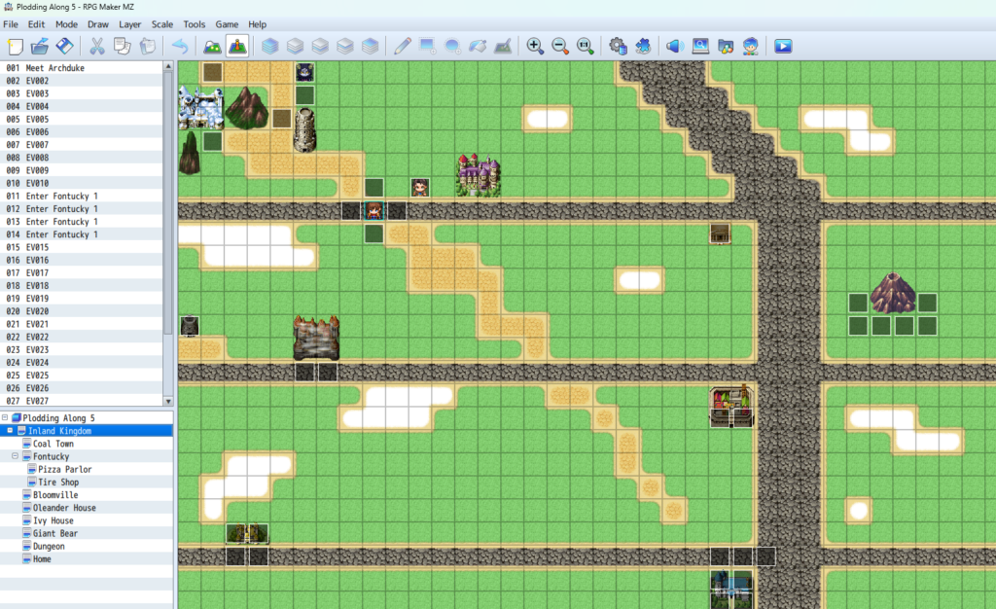
Task: Click the Copy icon in toolbar
Action: point(122,47)
